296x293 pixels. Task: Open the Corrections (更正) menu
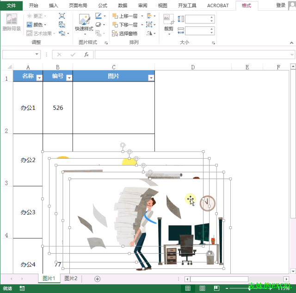click(37, 16)
